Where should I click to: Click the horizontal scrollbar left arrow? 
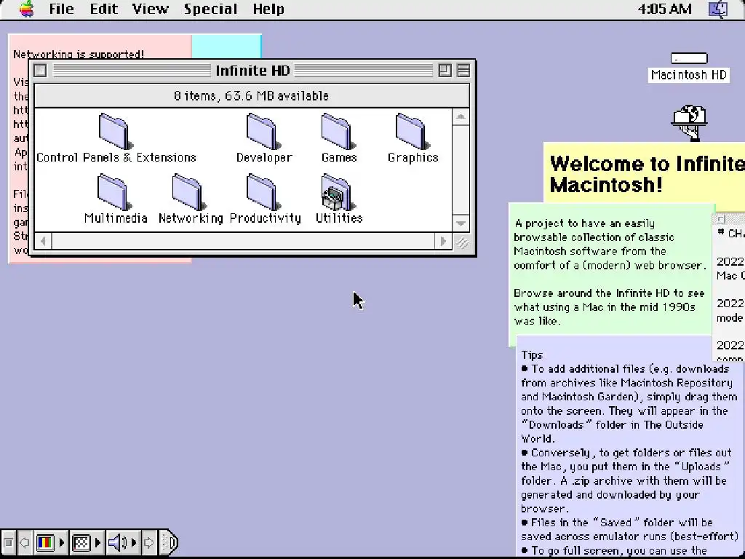(43, 241)
